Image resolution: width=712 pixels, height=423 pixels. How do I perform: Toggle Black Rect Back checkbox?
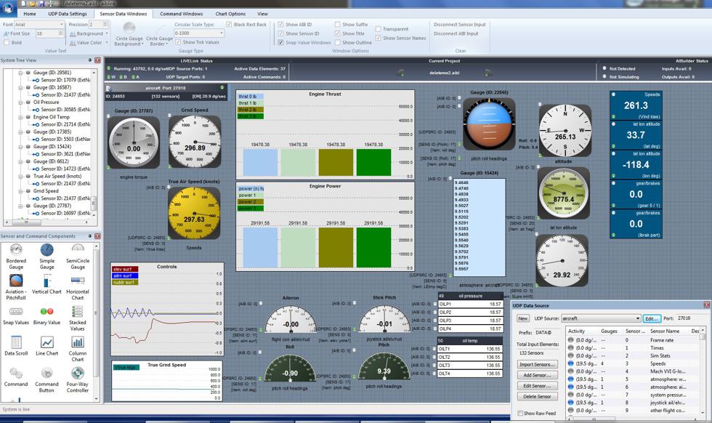coord(229,24)
